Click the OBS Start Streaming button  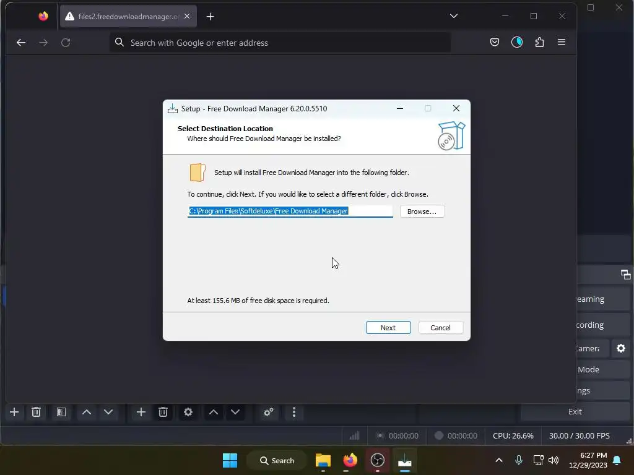(603, 299)
